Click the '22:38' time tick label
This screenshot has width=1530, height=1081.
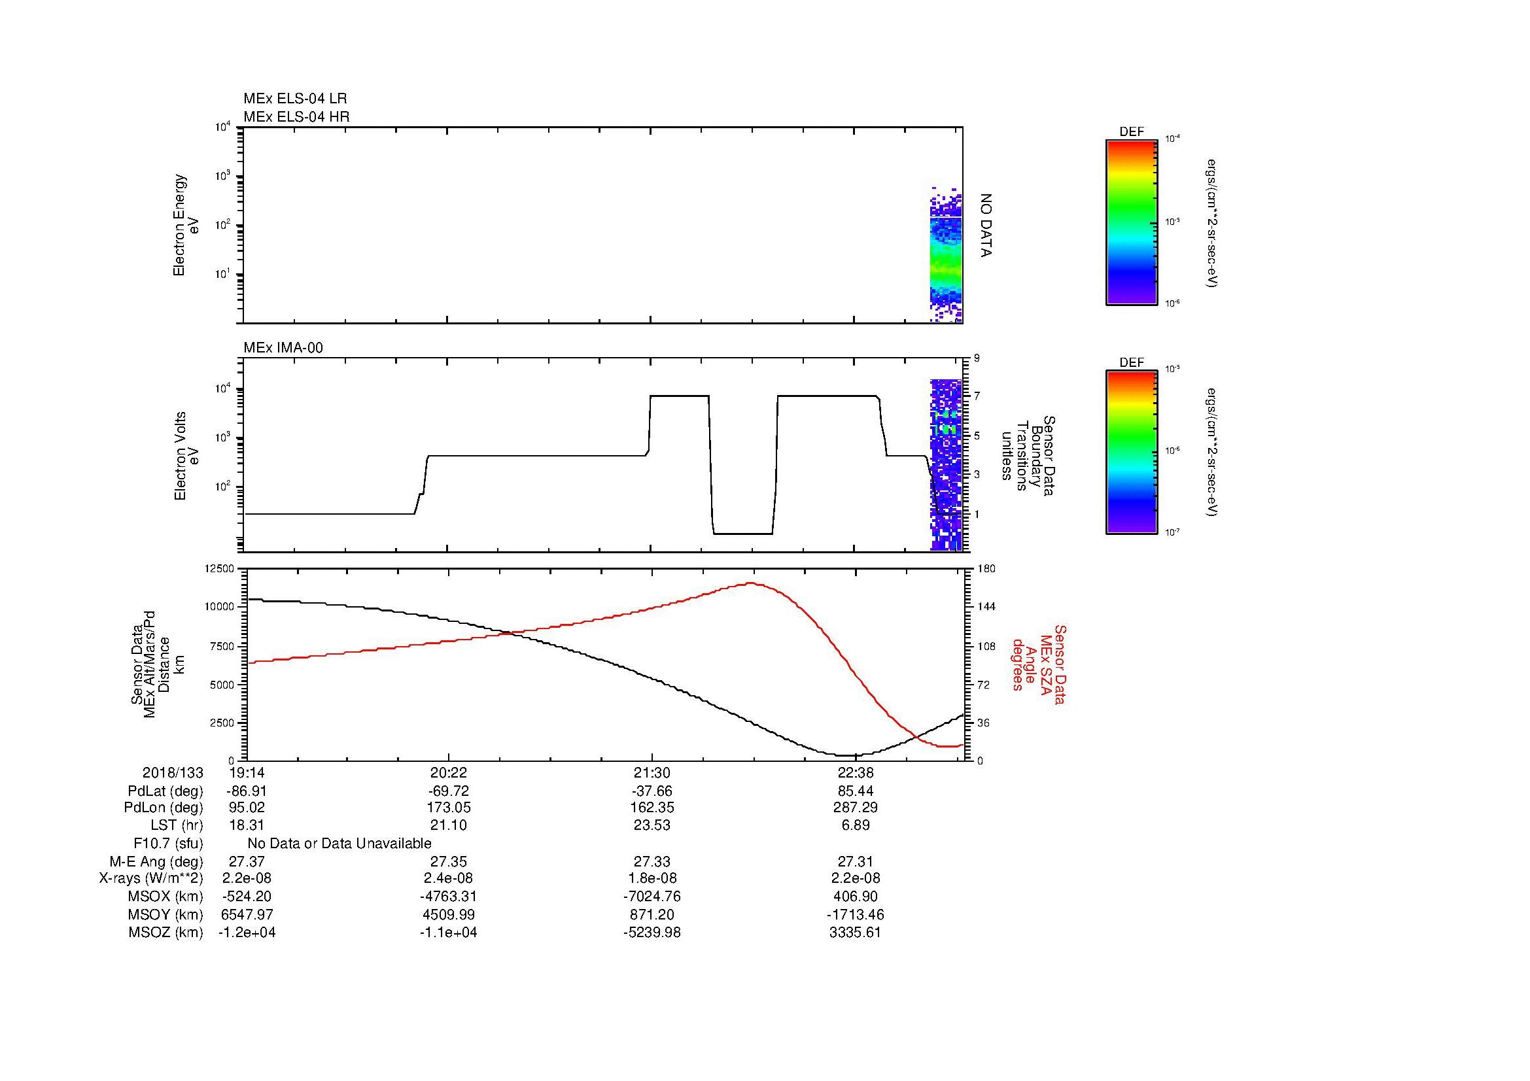pyautogui.click(x=855, y=772)
